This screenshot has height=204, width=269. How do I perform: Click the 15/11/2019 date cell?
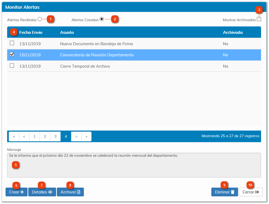(30, 55)
